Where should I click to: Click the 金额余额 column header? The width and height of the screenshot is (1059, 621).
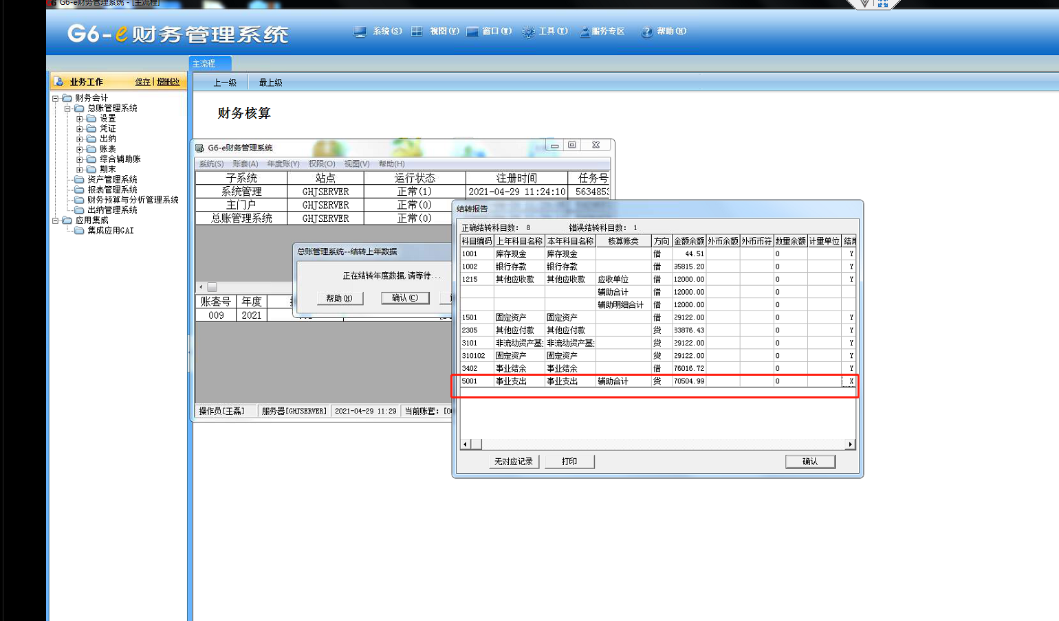pos(689,241)
